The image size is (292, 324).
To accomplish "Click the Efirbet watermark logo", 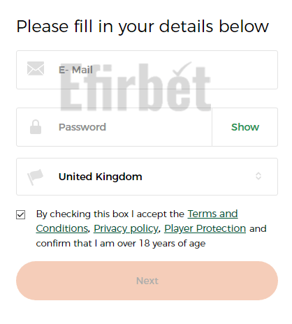I will 136,87.
